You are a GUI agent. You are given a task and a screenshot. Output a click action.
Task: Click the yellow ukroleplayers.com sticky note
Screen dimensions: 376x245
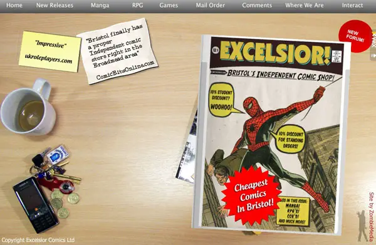coord(50,51)
